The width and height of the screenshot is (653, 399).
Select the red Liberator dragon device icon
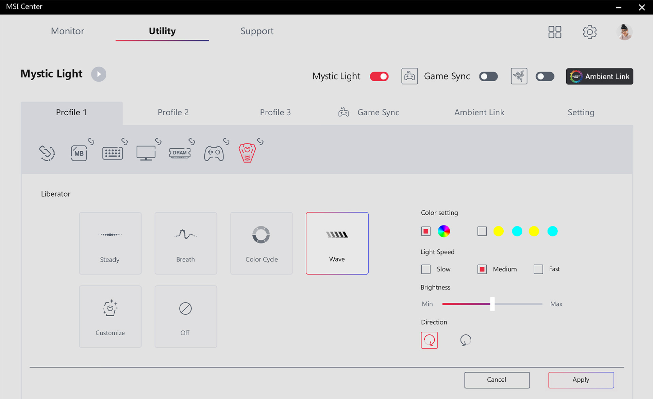click(x=247, y=153)
